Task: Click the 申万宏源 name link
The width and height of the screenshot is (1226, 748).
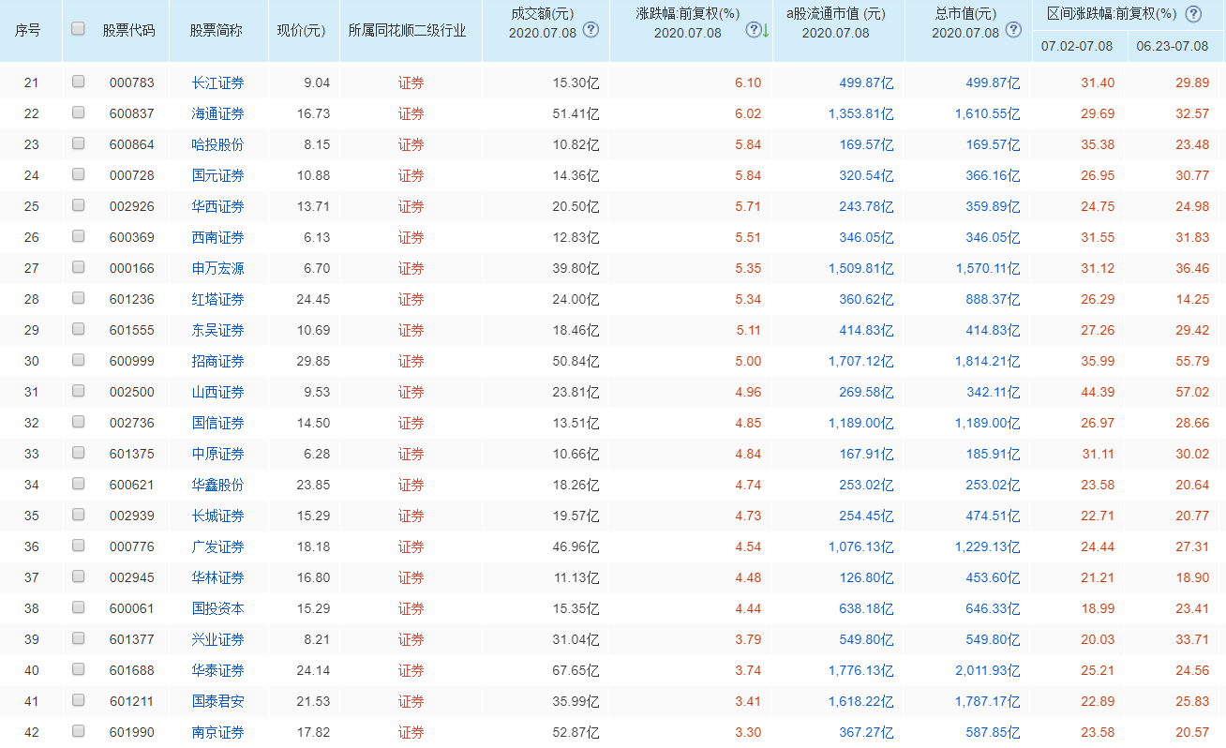Action: (x=218, y=268)
